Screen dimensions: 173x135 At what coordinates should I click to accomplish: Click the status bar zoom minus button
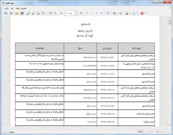tap(146, 132)
